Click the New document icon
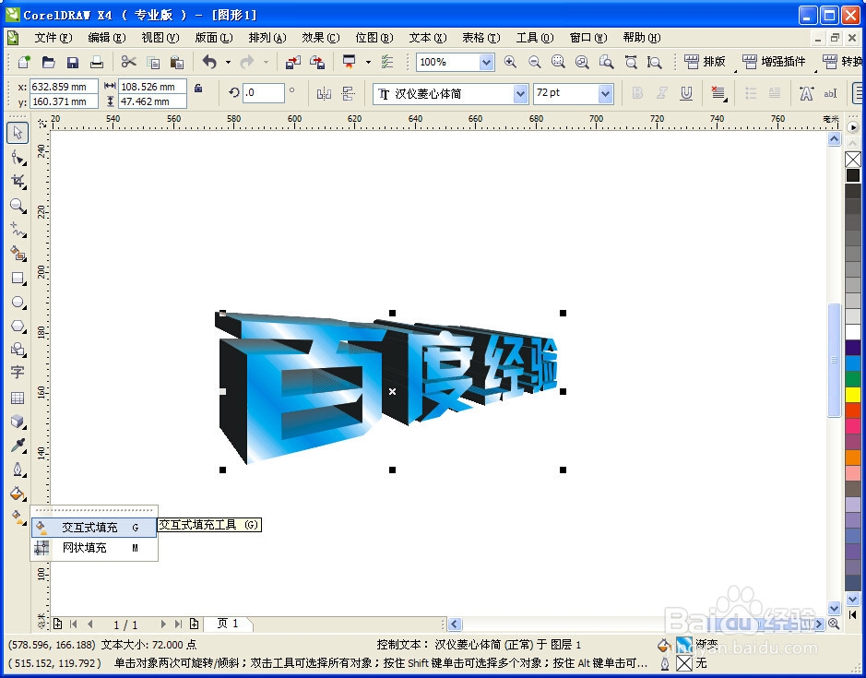Screen dimensions: 866x678 tap(24, 62)
